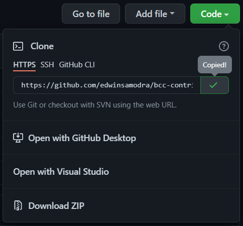Choose Open with GitHub Desktop

pos(121,138)
